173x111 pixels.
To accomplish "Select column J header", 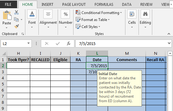I will tap(60, 54).
